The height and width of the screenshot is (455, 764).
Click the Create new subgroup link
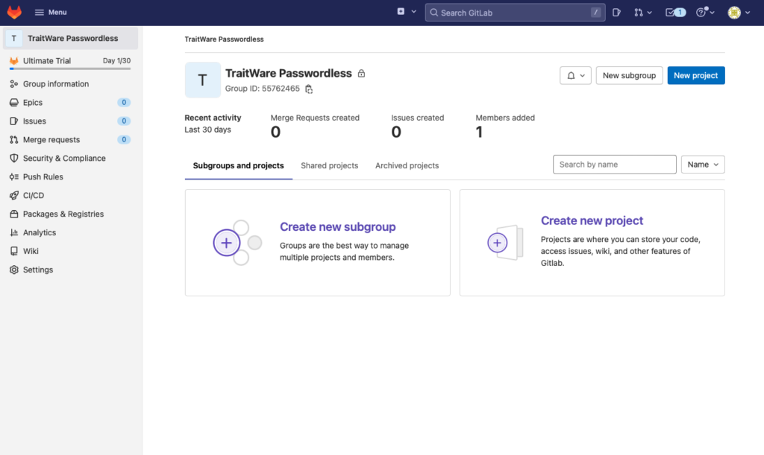click(338, 227)
